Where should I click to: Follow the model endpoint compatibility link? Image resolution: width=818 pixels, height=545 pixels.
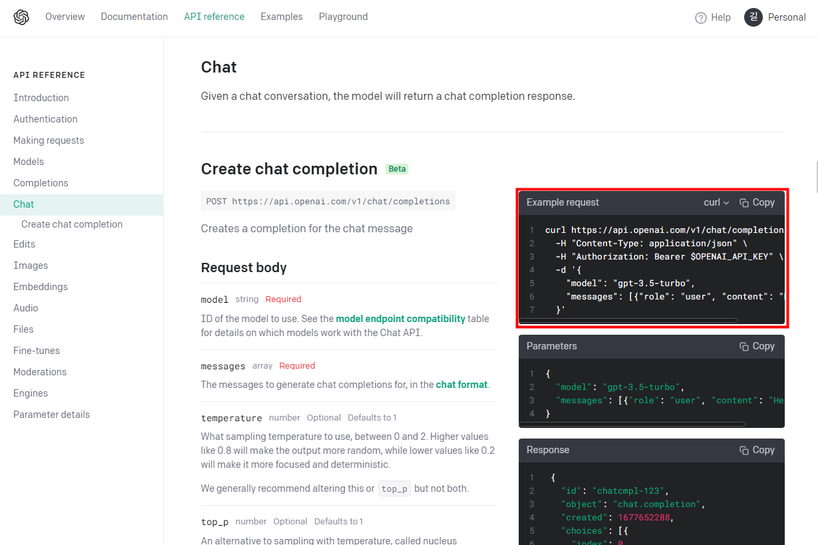click(x=400, y=319)
